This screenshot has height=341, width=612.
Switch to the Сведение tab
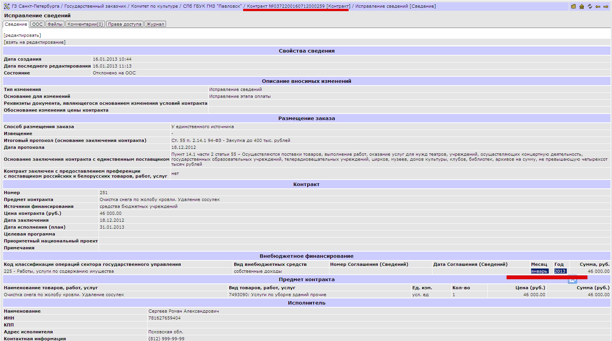pyautogui.click(x=16, y=24)
